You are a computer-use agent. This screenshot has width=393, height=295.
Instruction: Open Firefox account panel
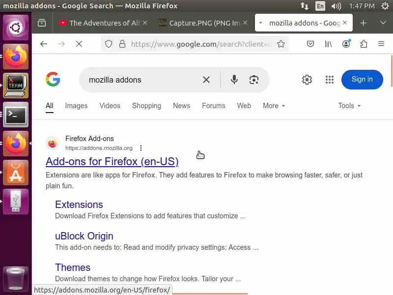point(346,44)
